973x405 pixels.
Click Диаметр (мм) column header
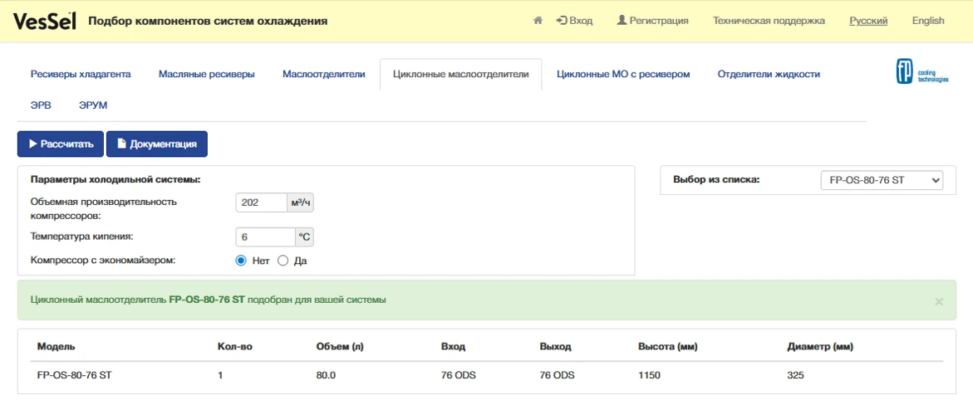click(820, 347)
